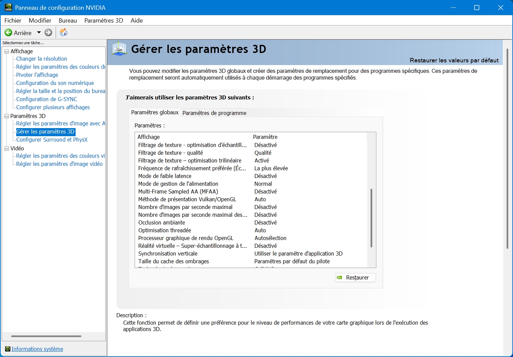Open the Modifier menu

click(40, 21)
